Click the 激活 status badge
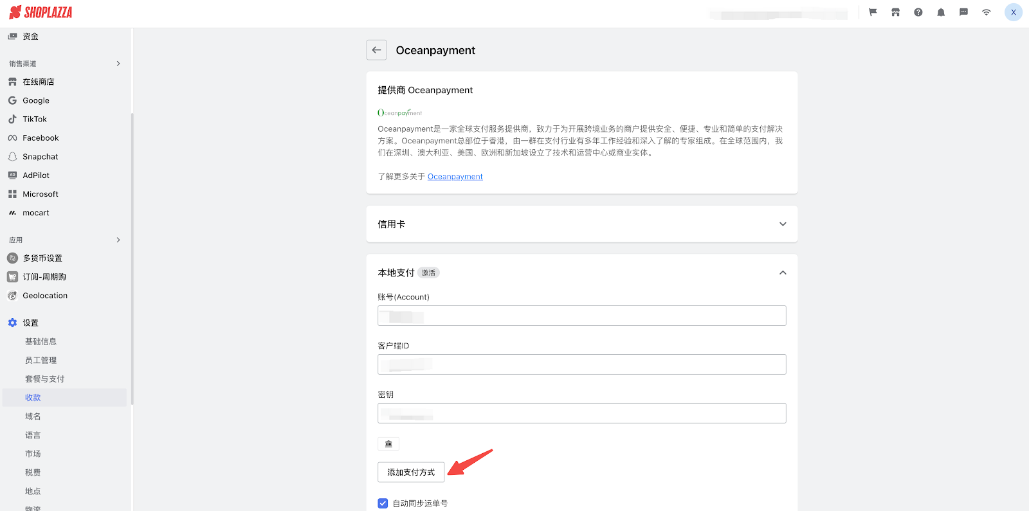1029x511 pixels. [x=428, y=273]
